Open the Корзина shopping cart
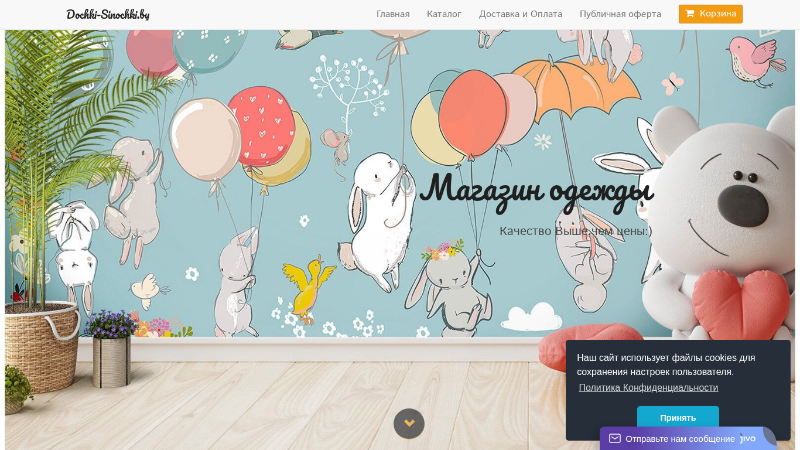This screenshot has width=800, height=450. coord(710,14)
